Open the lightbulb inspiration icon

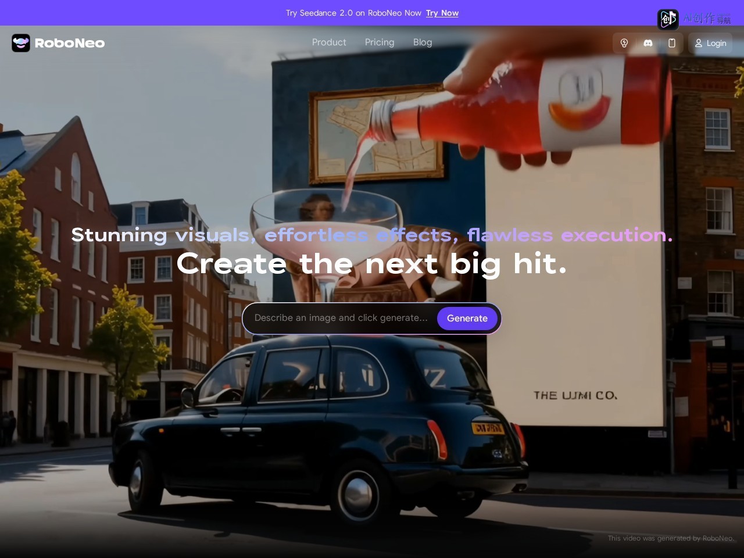624,43
